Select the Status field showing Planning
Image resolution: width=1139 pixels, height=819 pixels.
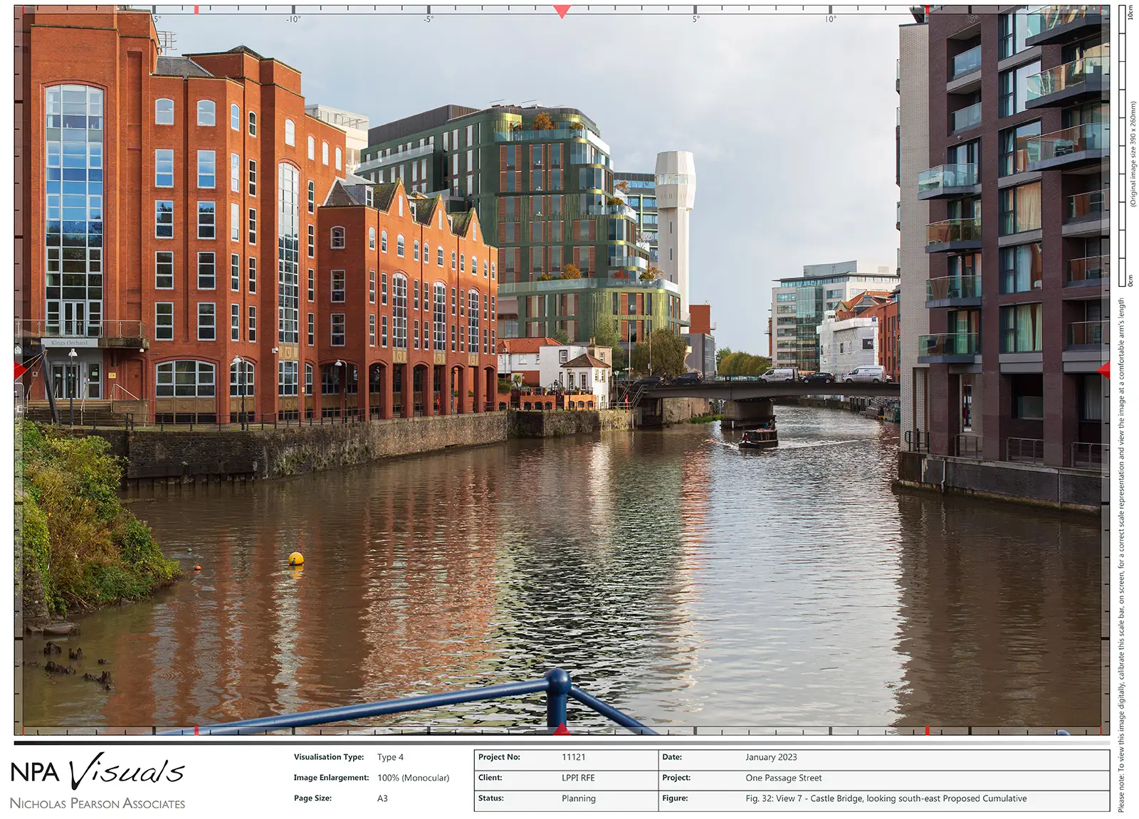point(578,798)
